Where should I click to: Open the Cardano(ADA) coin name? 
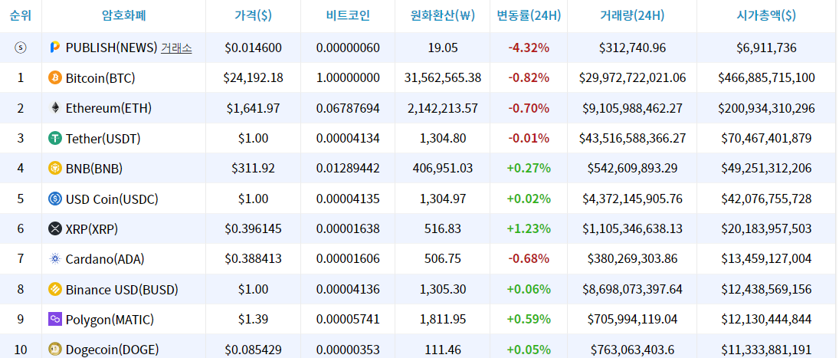tap(105, 260)
